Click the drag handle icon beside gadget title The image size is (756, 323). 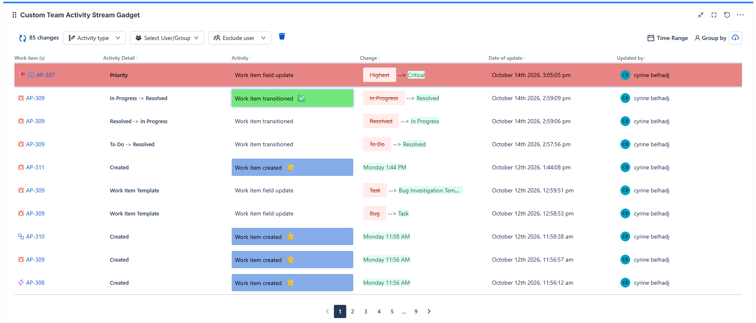(x=14, y=15)
